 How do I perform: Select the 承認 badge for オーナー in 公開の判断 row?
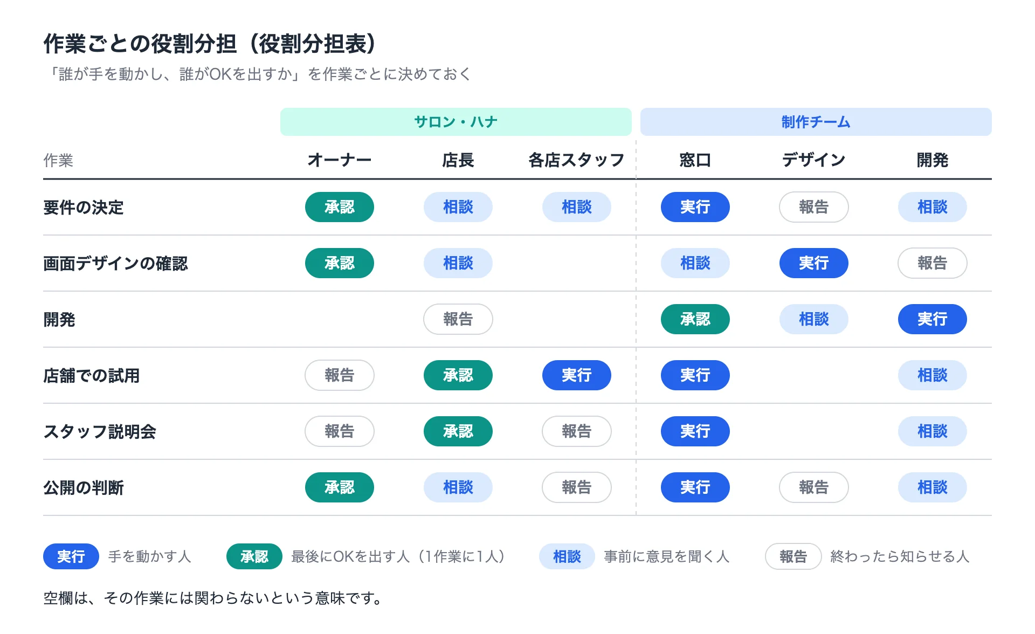[x=340, y=487]
